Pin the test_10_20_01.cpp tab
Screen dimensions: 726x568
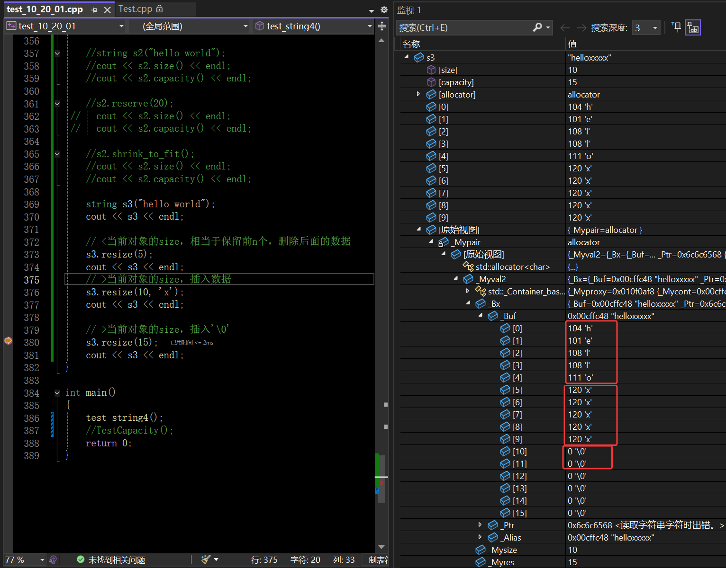click(94, 9)
